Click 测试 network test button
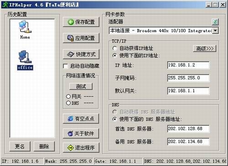228x166 pixels. coord(81,86)
